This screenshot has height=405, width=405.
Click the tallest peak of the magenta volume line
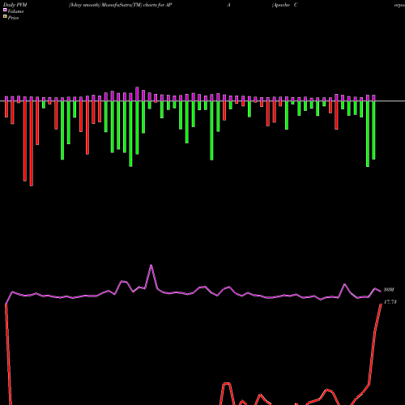pos(151,266)
